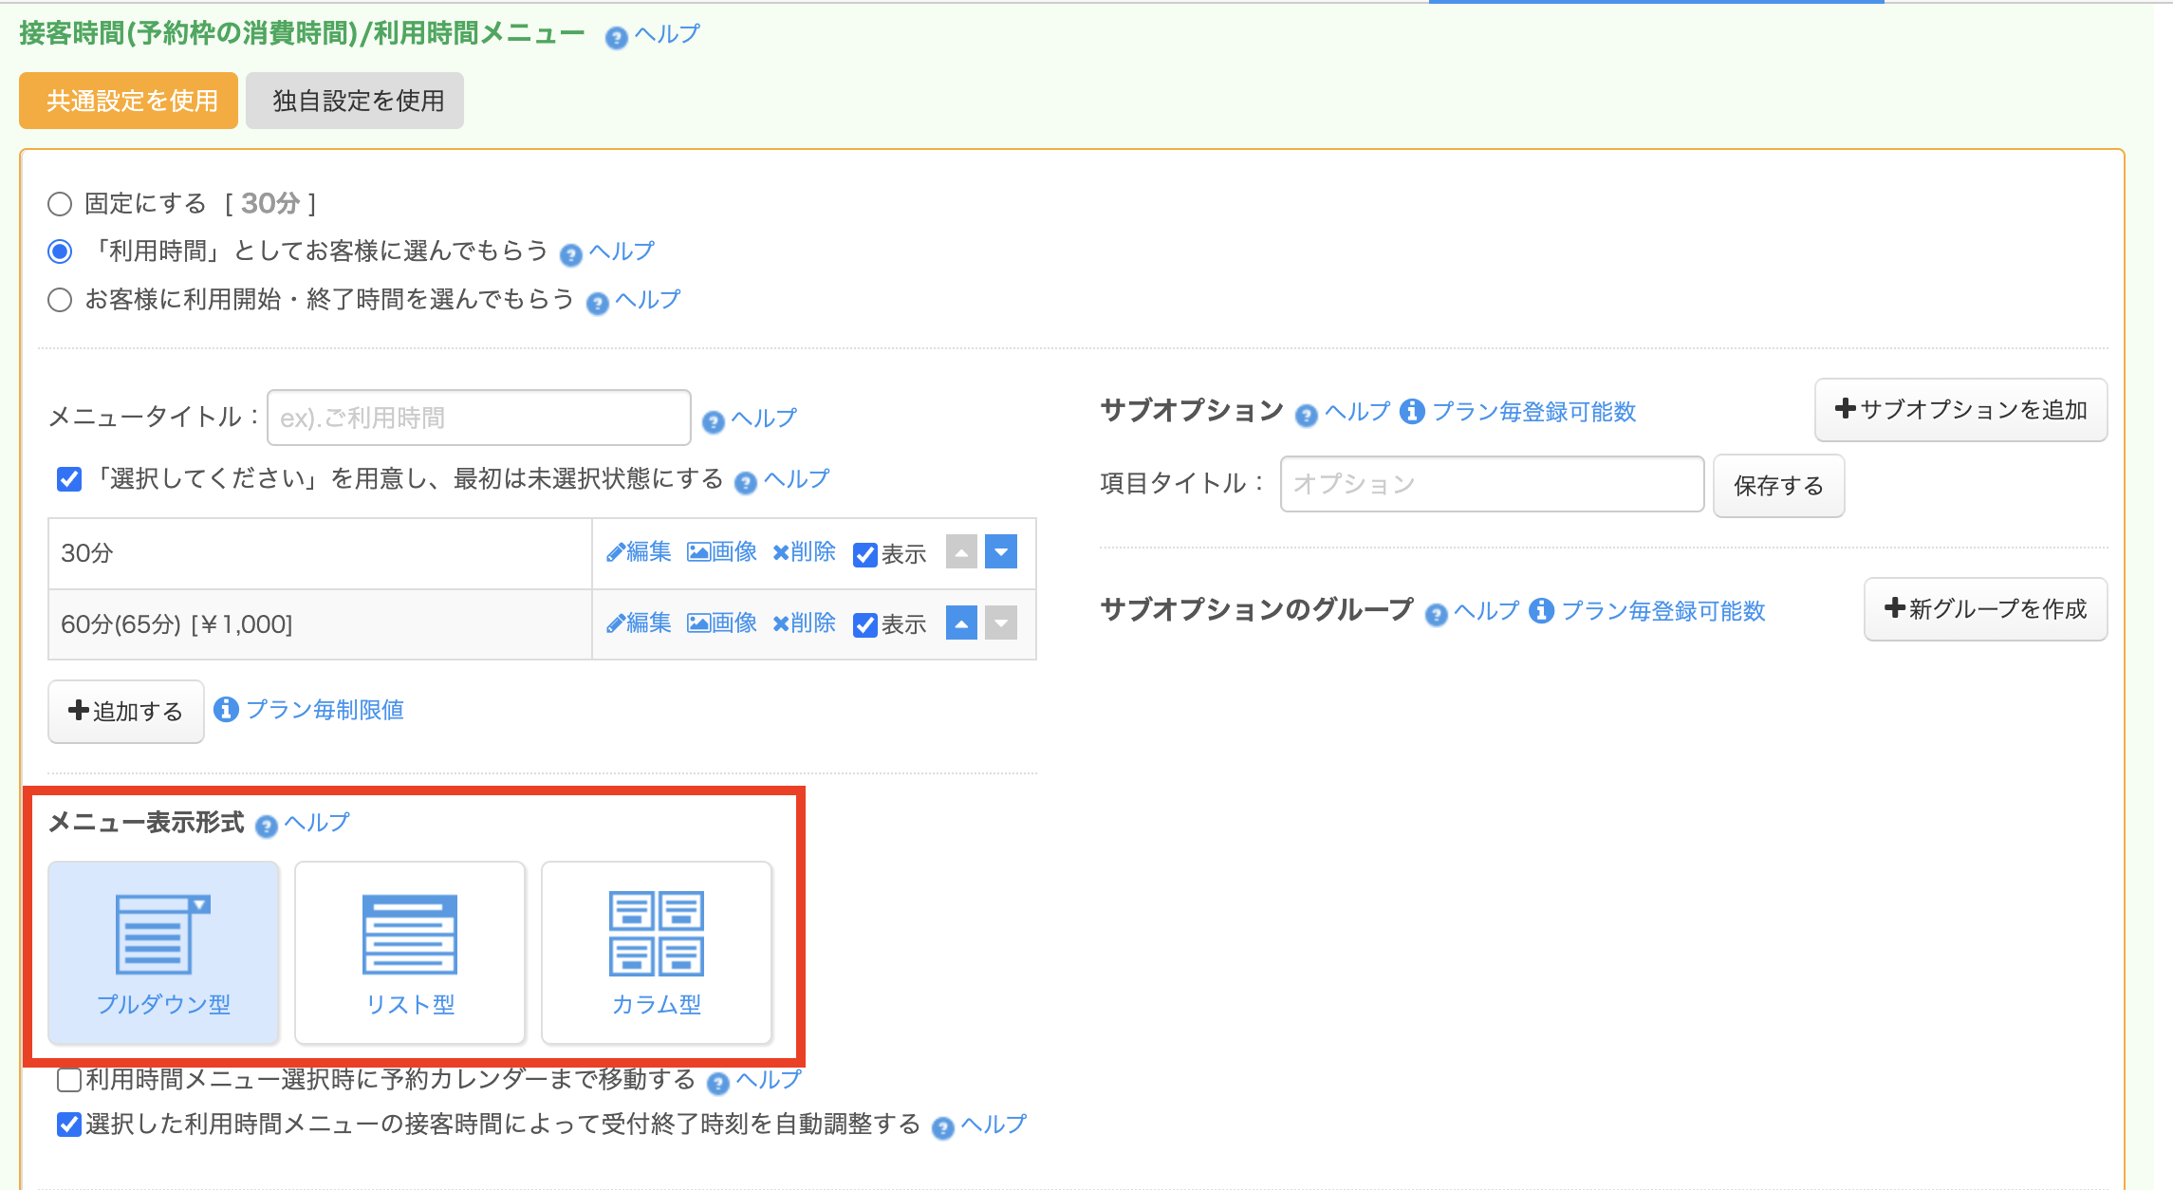The image size is (2173, 1190).
Task: Open help icon beside メニュー表示形式
Action: click(x=267, y=826)
